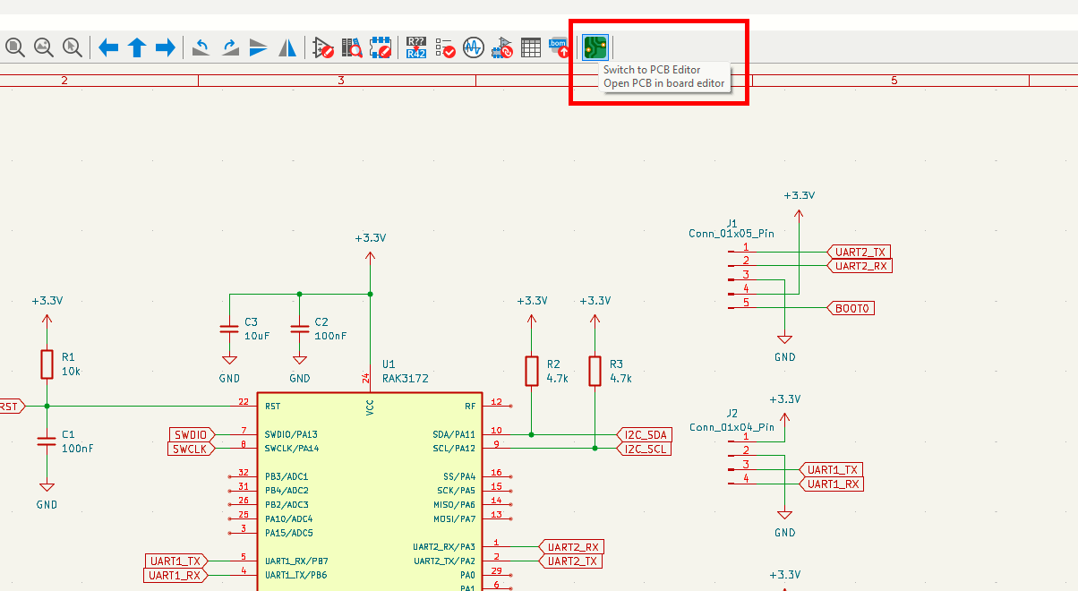This screenshot has width=1078, height=591.
Task: Click the Zoom to Selection icon
Action: pos(73,47)
